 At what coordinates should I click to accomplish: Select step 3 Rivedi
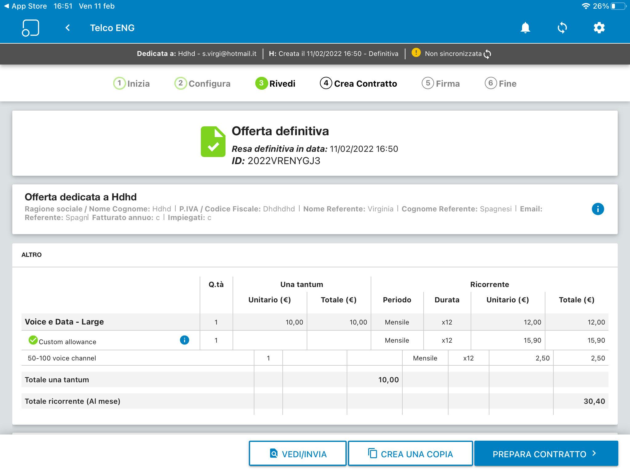pos(275,83)
